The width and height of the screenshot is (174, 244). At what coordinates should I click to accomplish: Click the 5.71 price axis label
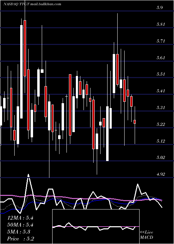(x=161, y=41)
